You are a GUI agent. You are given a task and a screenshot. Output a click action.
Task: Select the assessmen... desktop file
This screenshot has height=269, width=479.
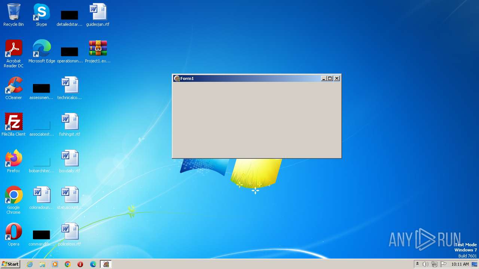point(42,91)
